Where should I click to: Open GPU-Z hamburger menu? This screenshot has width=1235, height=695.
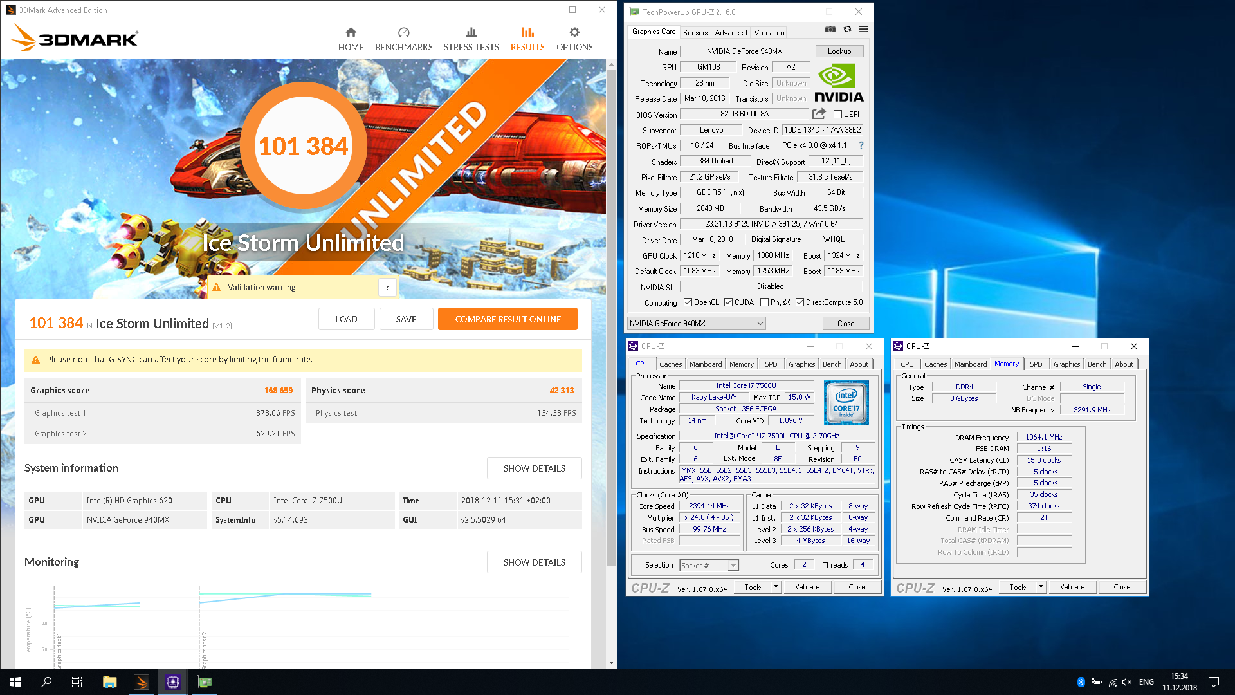(x=863, y=29)
